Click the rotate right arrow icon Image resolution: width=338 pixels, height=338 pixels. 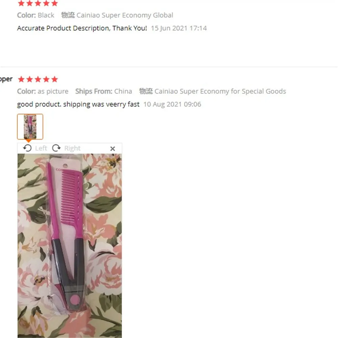pos(56,148)
